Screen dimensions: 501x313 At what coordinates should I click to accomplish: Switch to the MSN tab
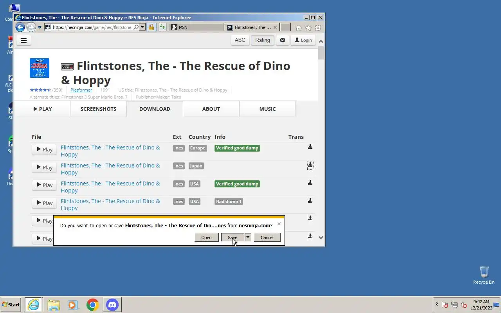tap(196, 27)
